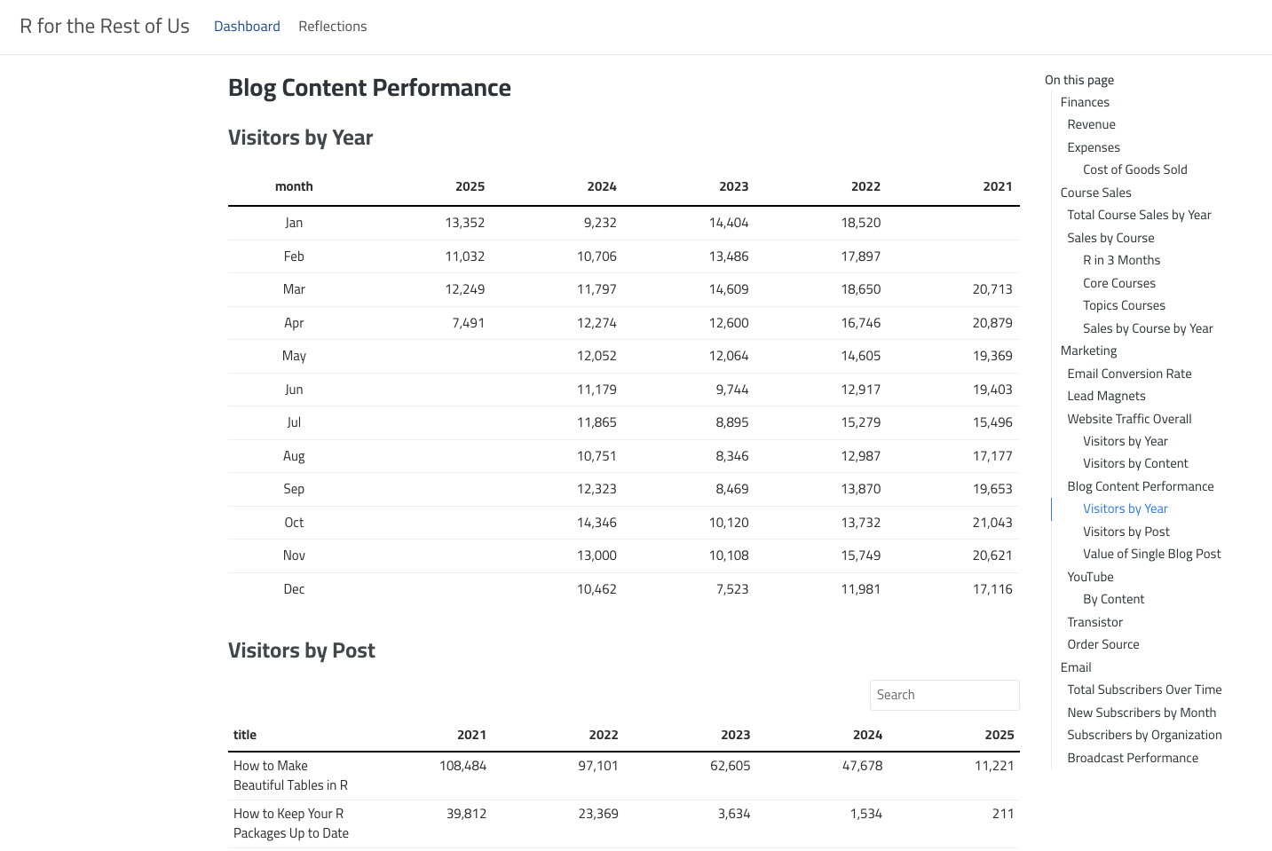Open Website Traffic Overall sidebar link
1272x851 pixels.
click(1129, 419)
